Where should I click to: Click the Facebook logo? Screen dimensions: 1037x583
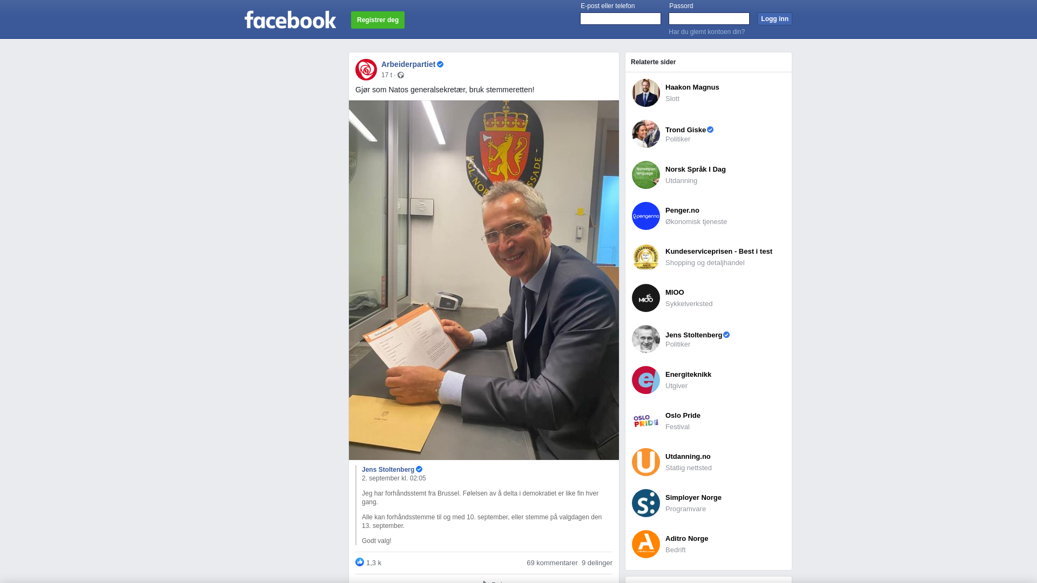click(291, 20)
